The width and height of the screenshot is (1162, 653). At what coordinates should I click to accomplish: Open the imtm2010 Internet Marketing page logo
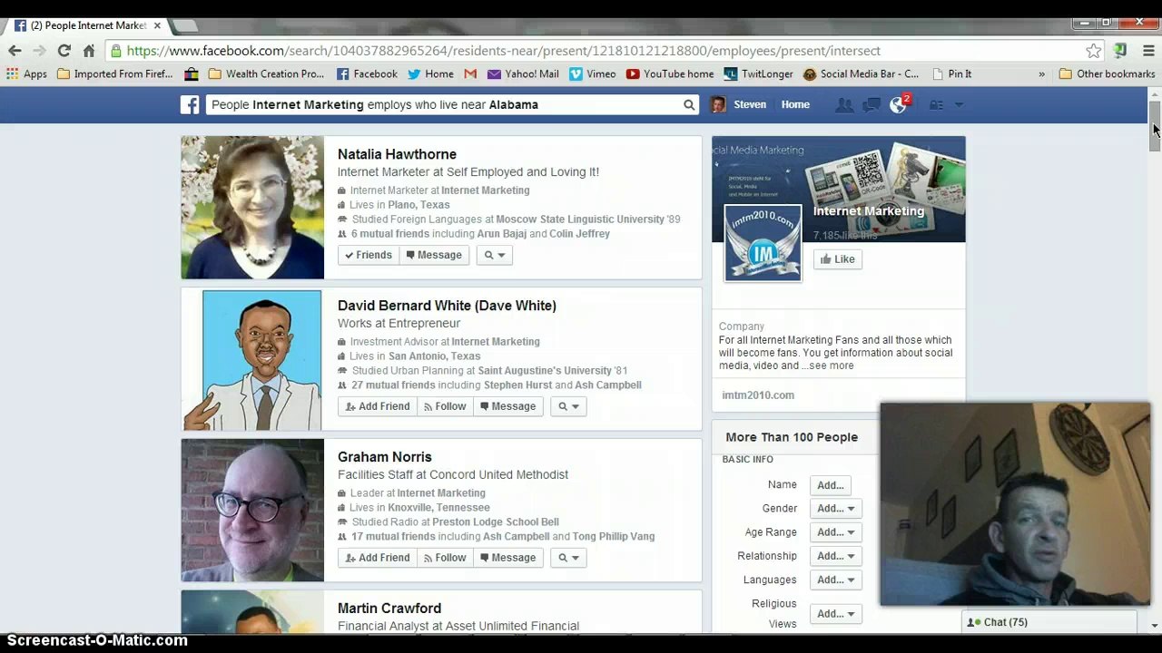pos(763,243)
